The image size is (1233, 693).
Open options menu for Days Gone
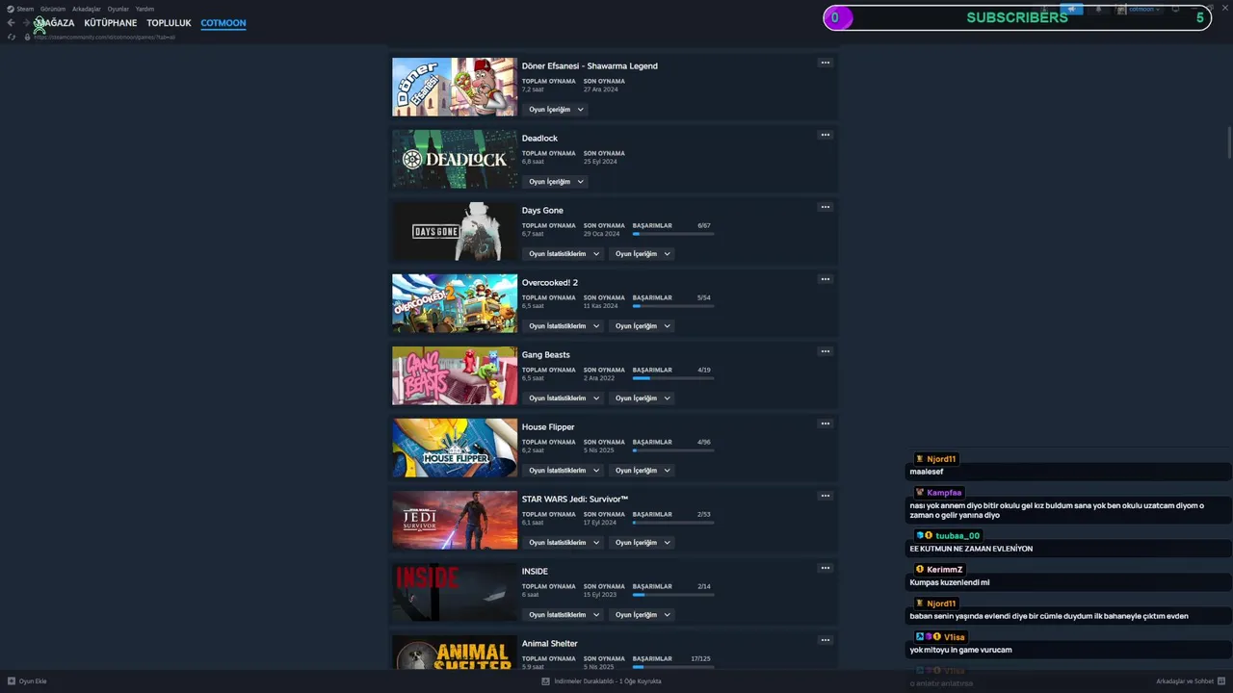(825, 207)
